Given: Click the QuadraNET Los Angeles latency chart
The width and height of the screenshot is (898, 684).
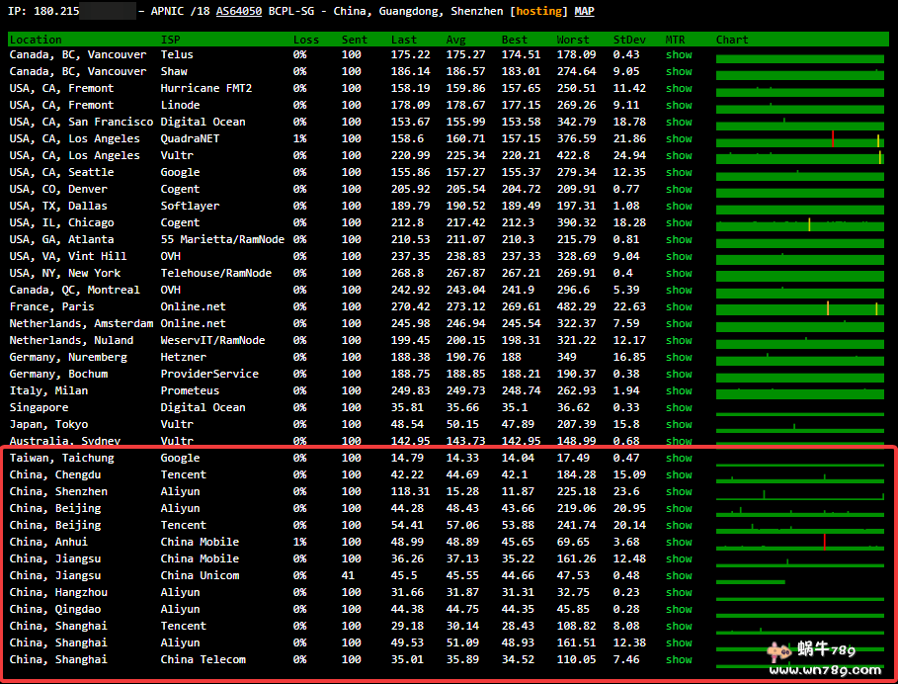Looking at the screenshot, I should [799, 139].
